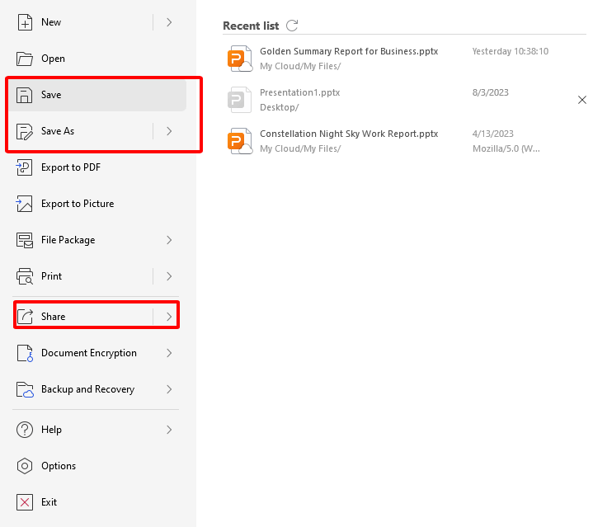Click the Print icon
607x527 pixels.
25,276
